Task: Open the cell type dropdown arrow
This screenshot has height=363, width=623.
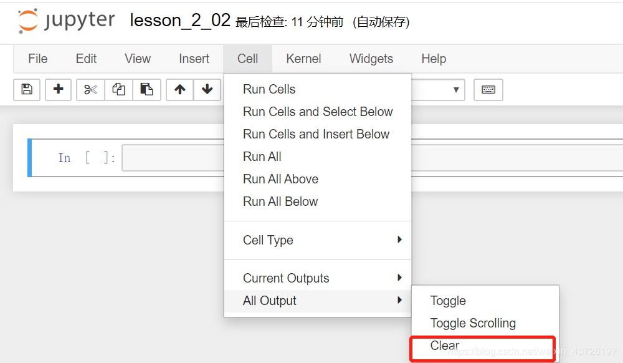Action: click(456, 90)
